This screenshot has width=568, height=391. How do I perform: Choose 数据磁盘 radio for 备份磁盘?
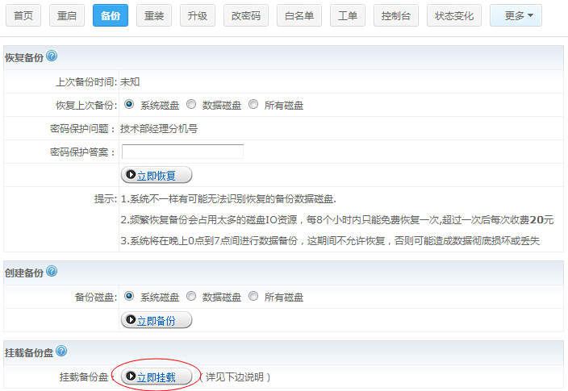pyautogui.click(x=191, y=296)
